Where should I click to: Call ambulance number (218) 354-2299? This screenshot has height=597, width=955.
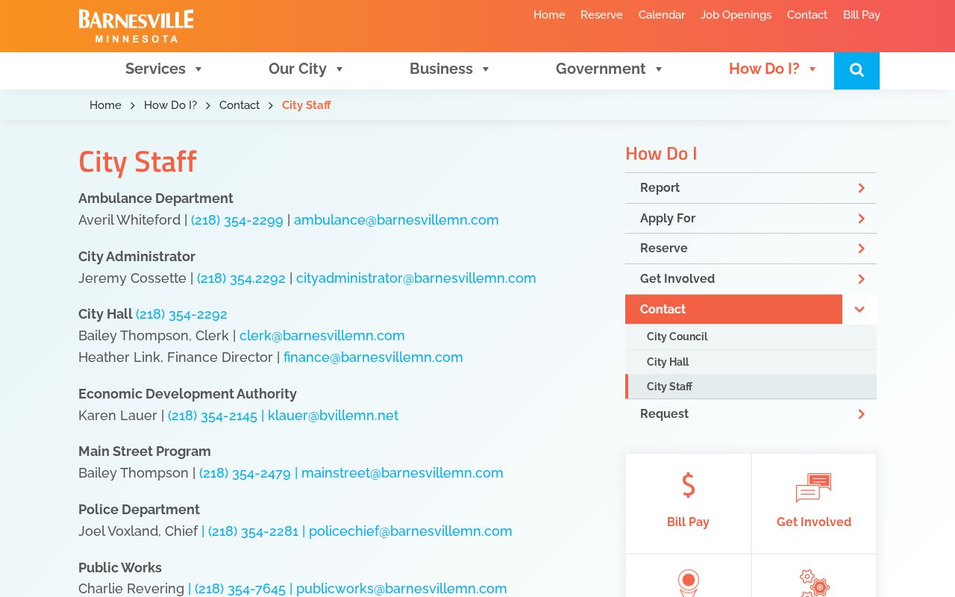[237, 220]
